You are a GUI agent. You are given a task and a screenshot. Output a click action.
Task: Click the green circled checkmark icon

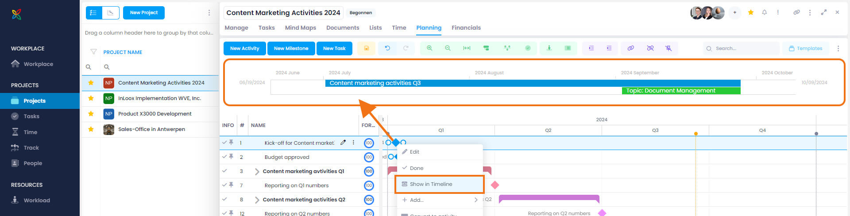pyautogui.click(x=528, y=48)
